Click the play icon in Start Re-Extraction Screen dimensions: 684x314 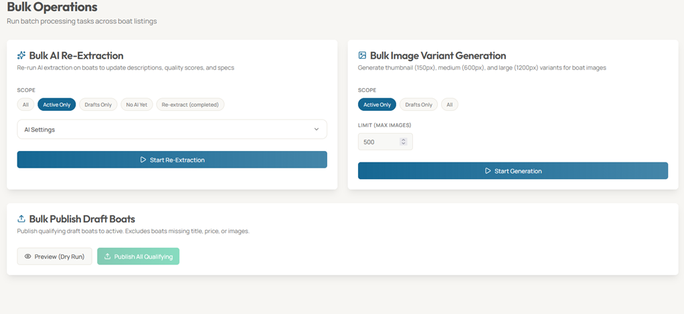coord(143,160)
